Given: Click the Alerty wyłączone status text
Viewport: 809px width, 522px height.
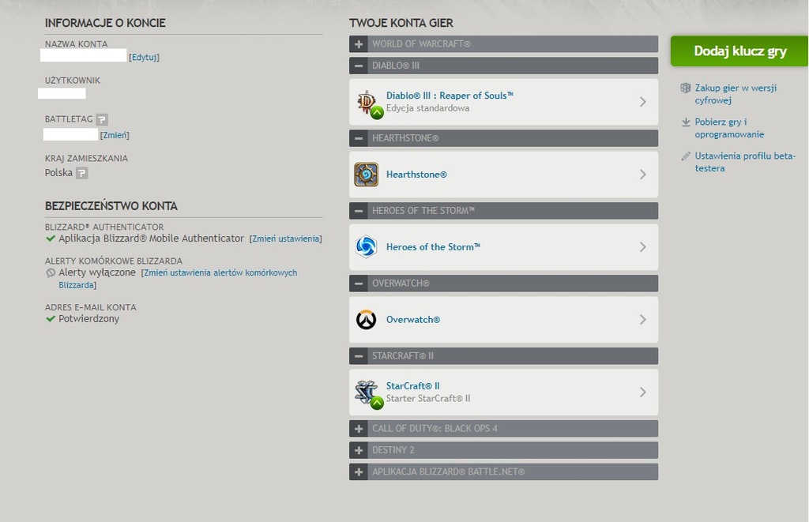Looking at the screenshot, I should click(x=97, y=272).
